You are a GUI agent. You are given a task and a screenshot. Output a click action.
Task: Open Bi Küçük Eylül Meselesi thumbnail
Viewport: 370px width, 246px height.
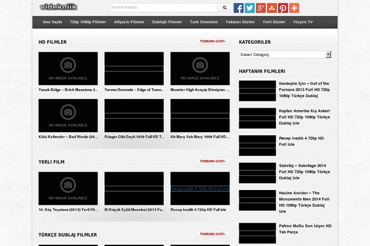(134, 188)
